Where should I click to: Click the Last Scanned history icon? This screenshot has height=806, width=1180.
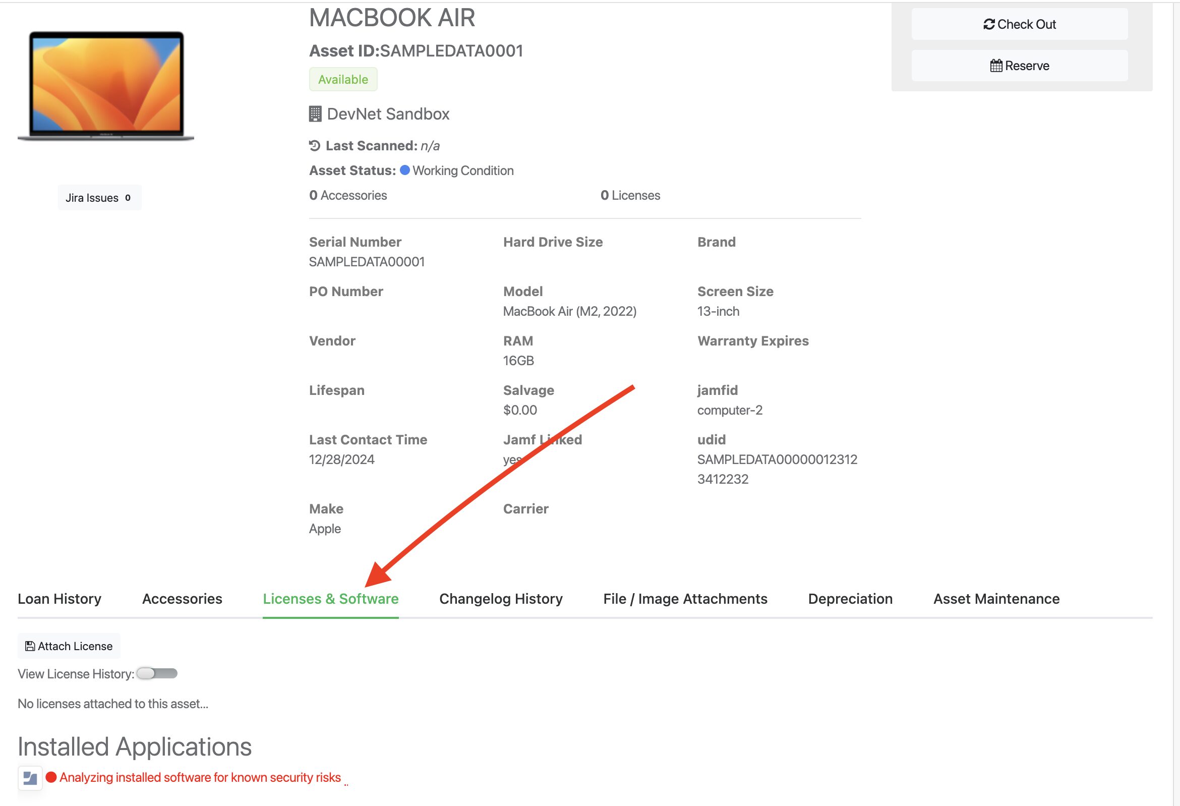pyautogui.click(x=315, y=146)
